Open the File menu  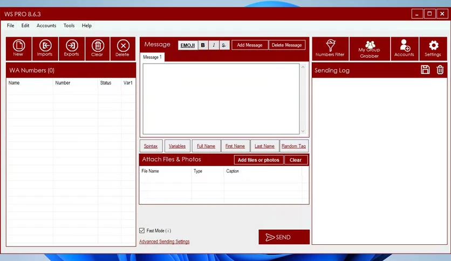click(11, 25)
